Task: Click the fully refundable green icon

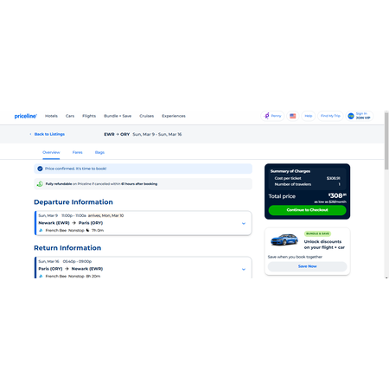Action: (40, 184)
